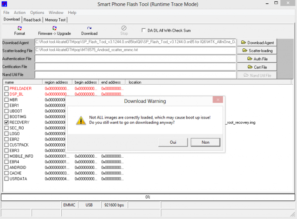Click the 921600 bps status entry
This screenshot has width=297, height=219.
click(114, 205)
